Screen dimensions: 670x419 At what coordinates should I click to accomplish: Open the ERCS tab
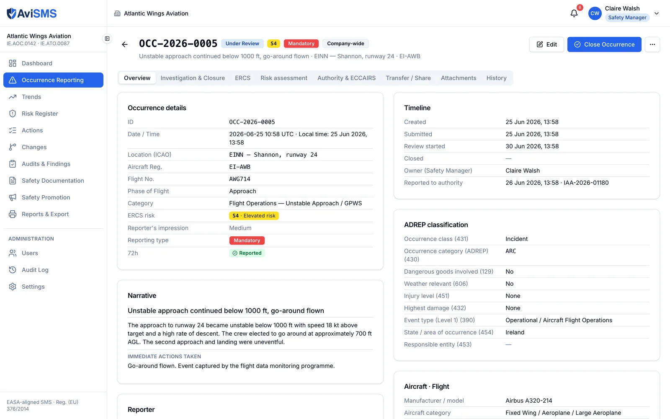(242, 78)
